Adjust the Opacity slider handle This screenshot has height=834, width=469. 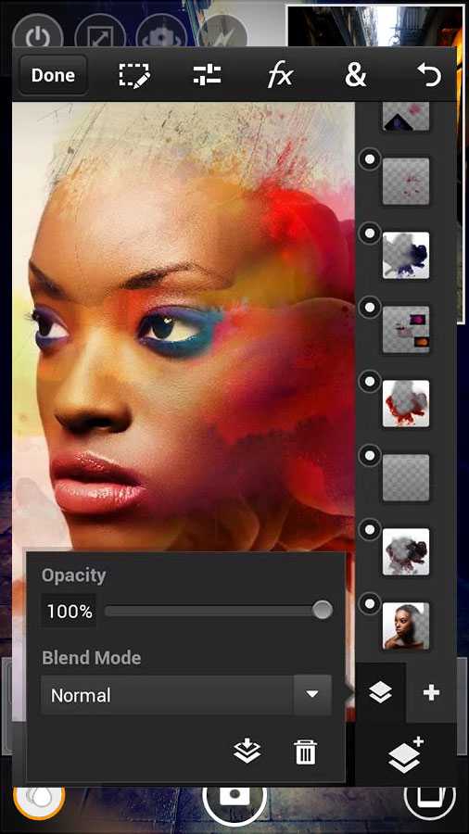tap(323, 611)
